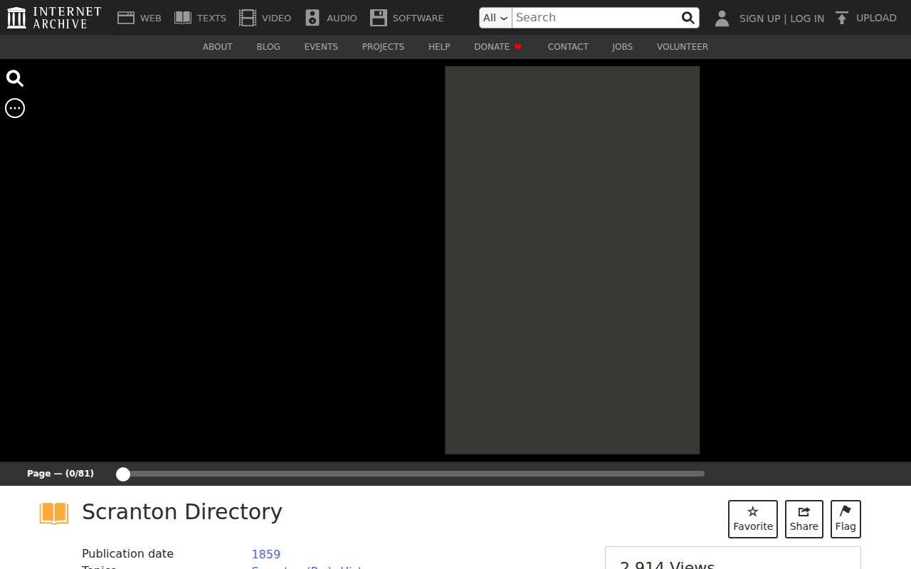Open book reader search side panel
This screenshot has height=569, width=911.
pos(15,78)
